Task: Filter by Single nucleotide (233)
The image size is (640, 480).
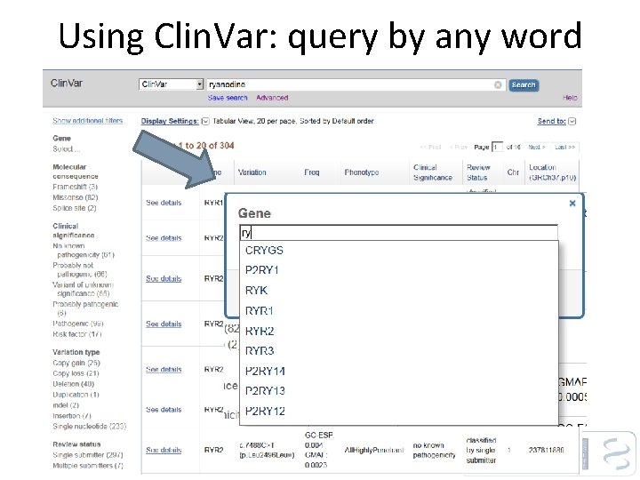Action: point(90,427)
